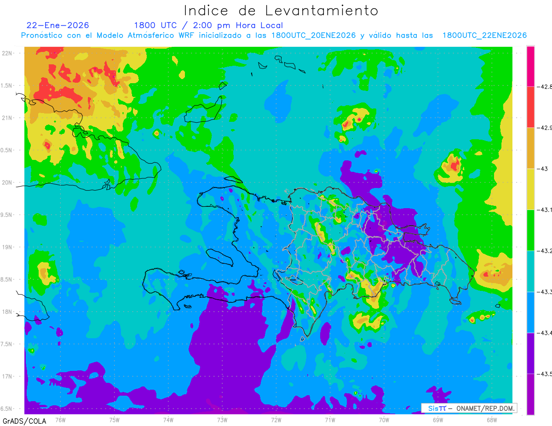Viewport: 552px width, 426px height.
Task: Click the longitude label '74W'
Action: point(168,420)
